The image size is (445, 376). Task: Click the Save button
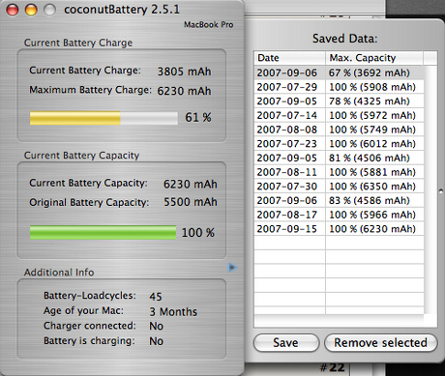pos(286,343)
